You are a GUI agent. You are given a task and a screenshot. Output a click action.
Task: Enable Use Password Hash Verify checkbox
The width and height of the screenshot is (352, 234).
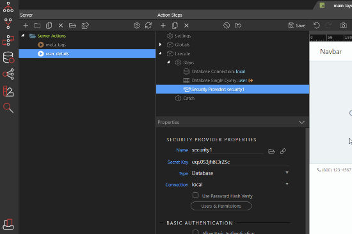pos(196,196)
